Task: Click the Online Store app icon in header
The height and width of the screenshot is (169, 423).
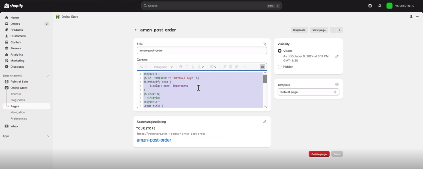Action: pyautogui.click(x=58, y=17)
